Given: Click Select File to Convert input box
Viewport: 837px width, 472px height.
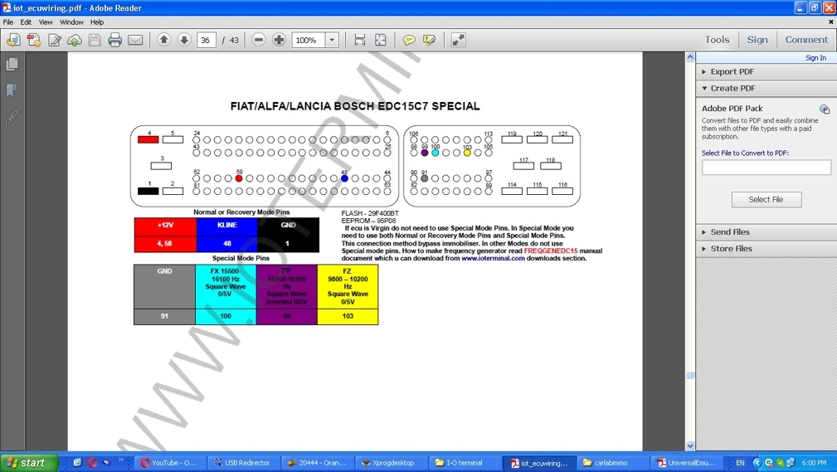Looking at the screenshot, I should [766, 167].
